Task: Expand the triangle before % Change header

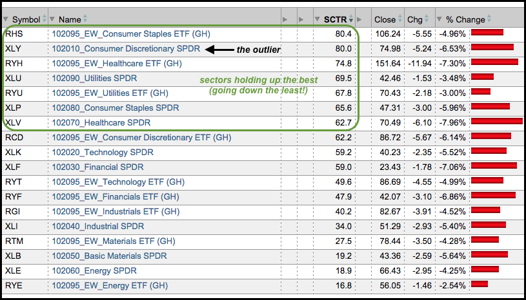Action: pyautogui.click(x=440, y=20)
